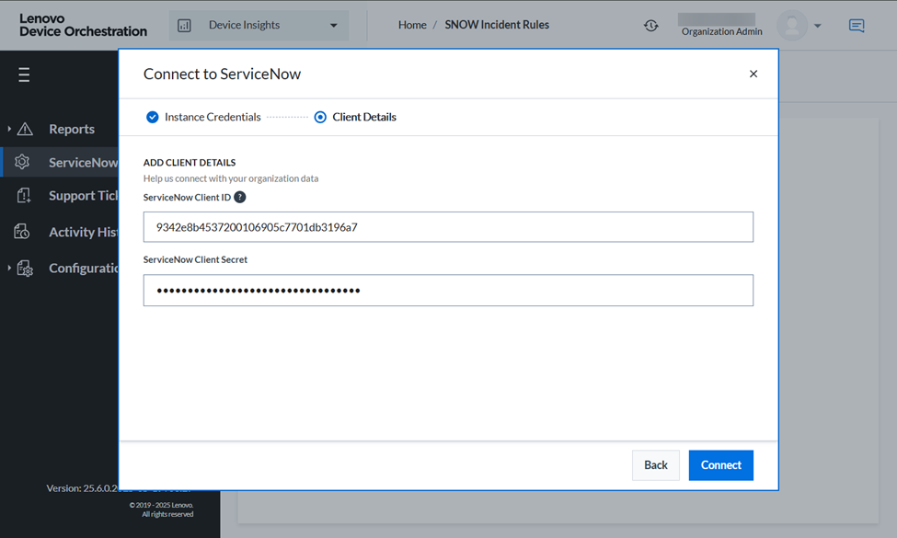Screen dimensions: 897x538
Task: Open the chat feedback icon
Action: pyautogui.click(x=857, y=26)
